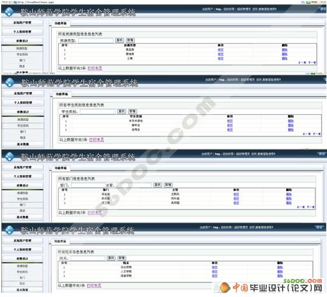This screenshot has height=297, width=327.
Task: Click 新增 button beside 房源类型 field
Action: pos(131,40)
